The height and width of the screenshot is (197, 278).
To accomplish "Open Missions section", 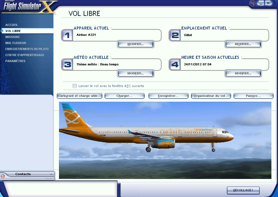I will 12,37.
